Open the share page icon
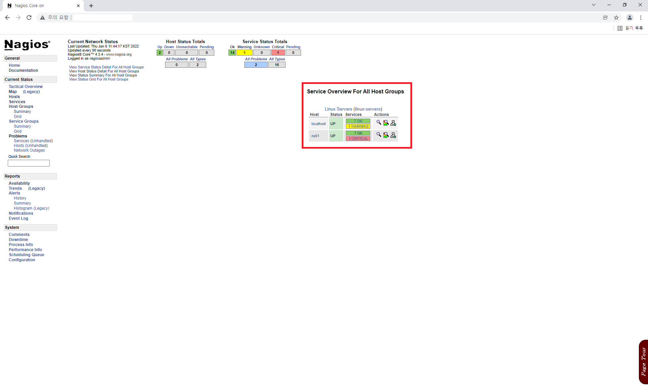 click(605, 18)
